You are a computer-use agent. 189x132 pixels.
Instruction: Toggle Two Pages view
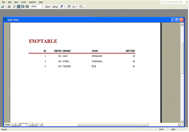23,7
